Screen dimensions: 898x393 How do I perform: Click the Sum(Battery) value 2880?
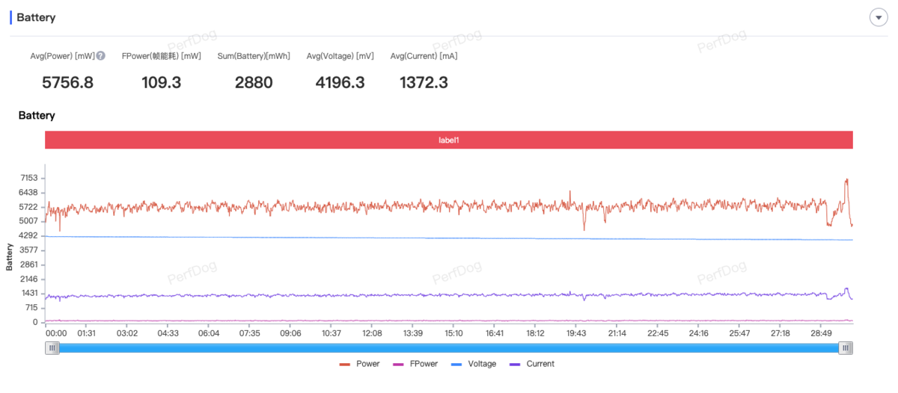254,82
